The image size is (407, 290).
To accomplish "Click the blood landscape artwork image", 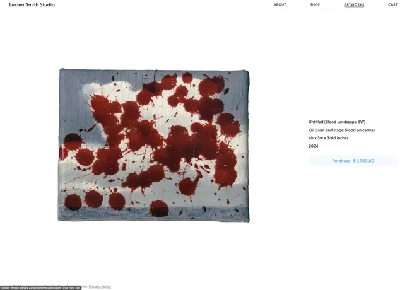I will tap(154, 145).
